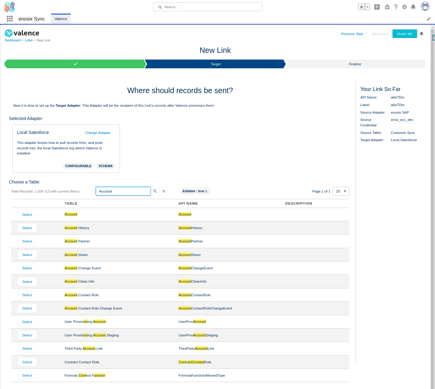
Task: Go to Links breadcrumb link
Action: 29,40
